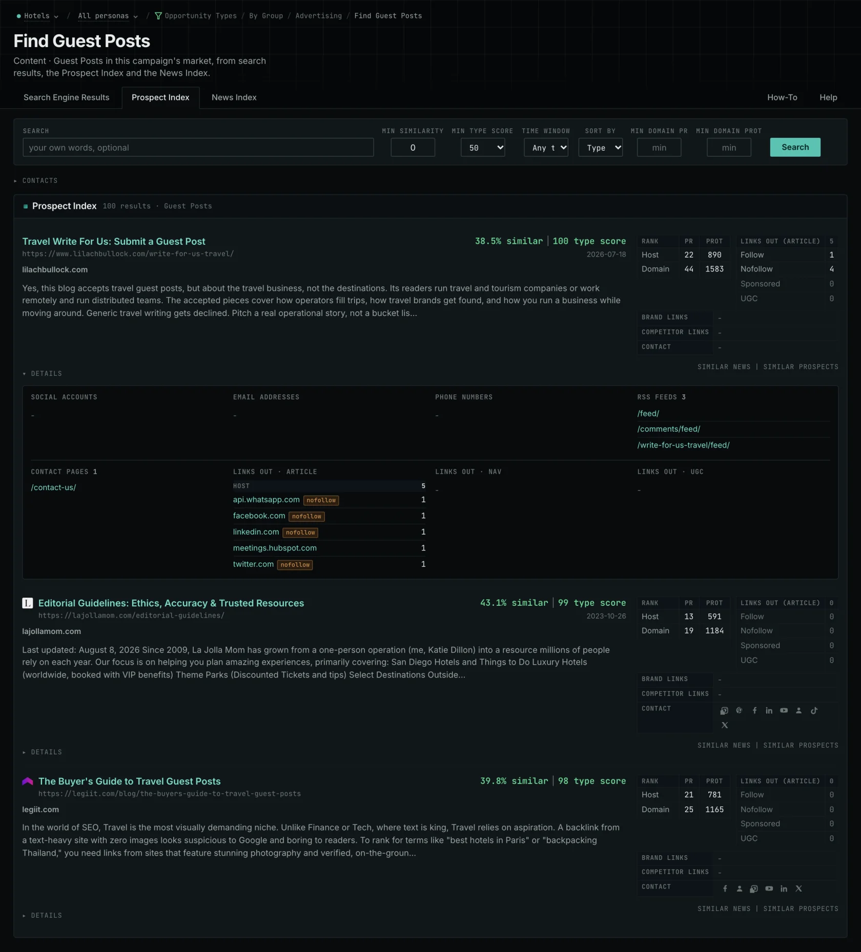Open YouTube contact icon for legiit.com
The width and height of the screenshot is (861, 952).
pos(769,888)
